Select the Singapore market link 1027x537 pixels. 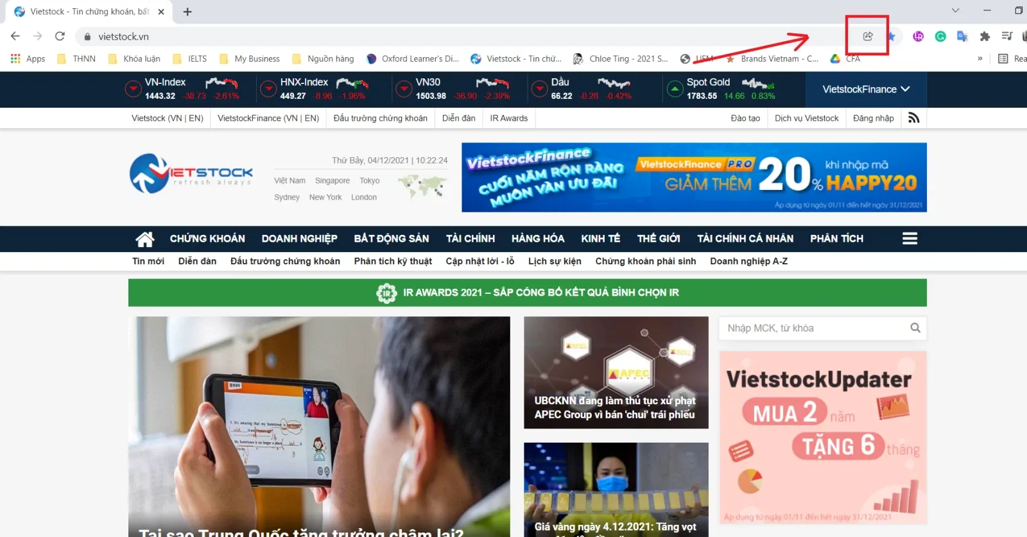pos(332,181)
